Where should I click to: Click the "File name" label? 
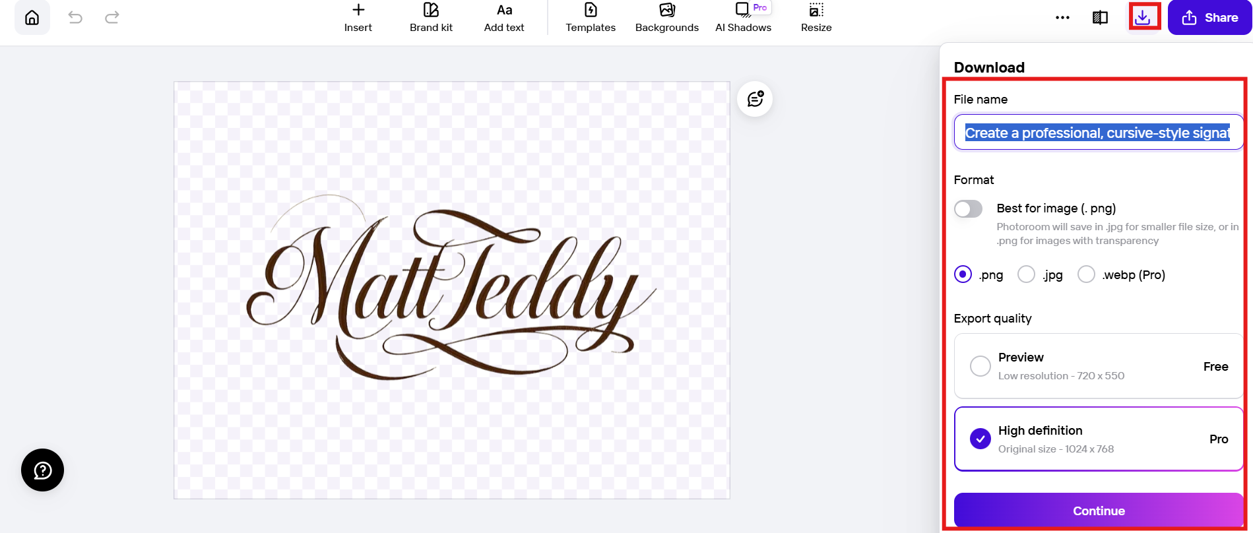pyautogui.click(x=980, y=100)
